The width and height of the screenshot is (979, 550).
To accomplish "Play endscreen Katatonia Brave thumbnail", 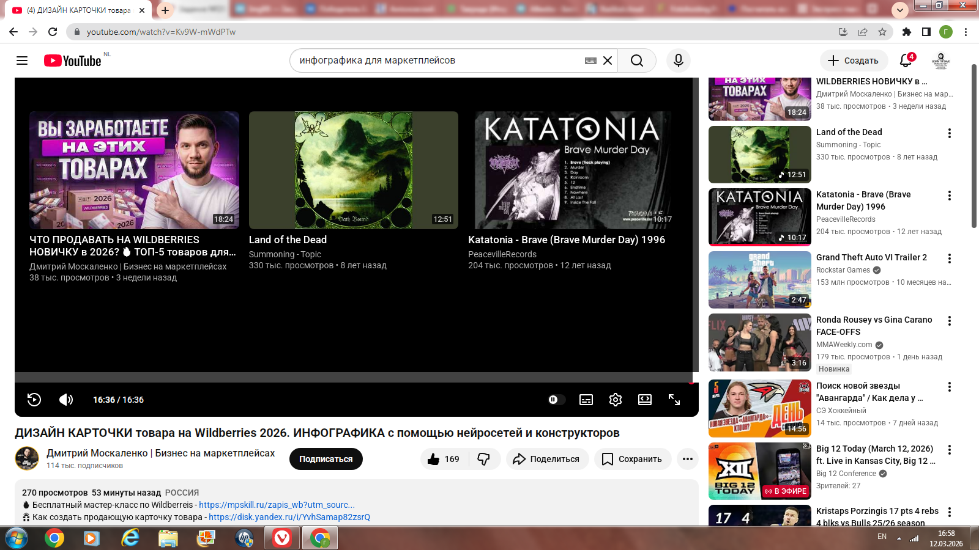I will point(573,170).
